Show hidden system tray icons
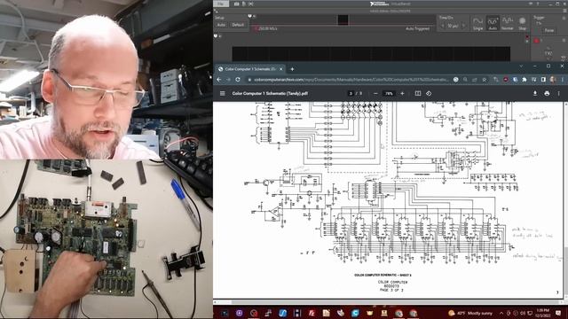Viewport: 568px width, 319px height. coord(501,313)
